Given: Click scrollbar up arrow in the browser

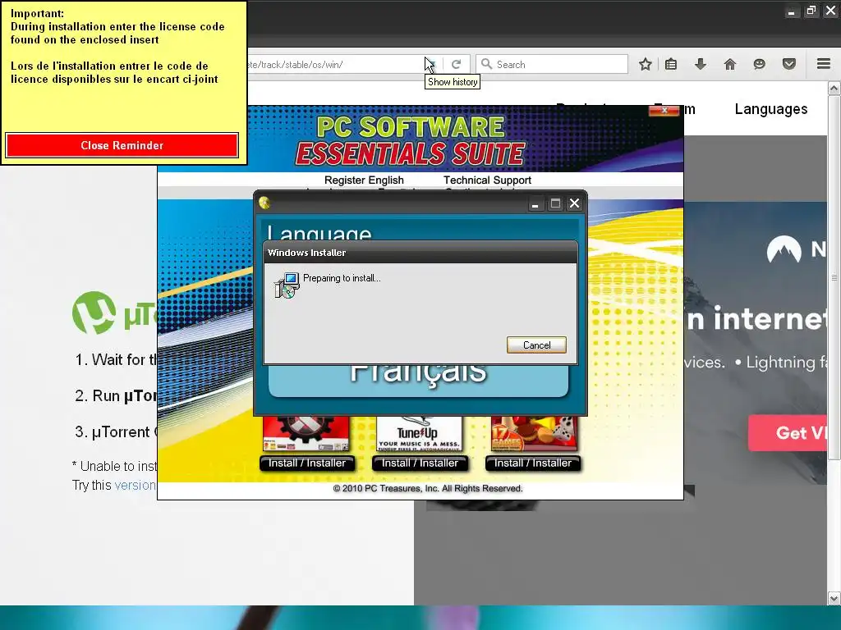Looking at the screenshot, I should (834, 88).
